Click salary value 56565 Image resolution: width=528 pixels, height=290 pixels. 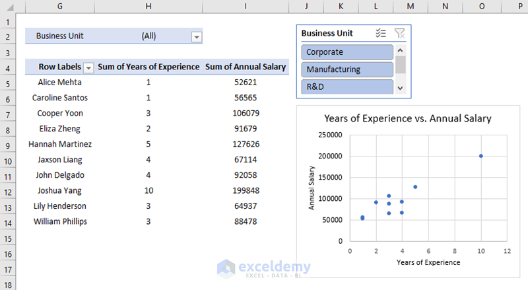click(x=246, y=98)
